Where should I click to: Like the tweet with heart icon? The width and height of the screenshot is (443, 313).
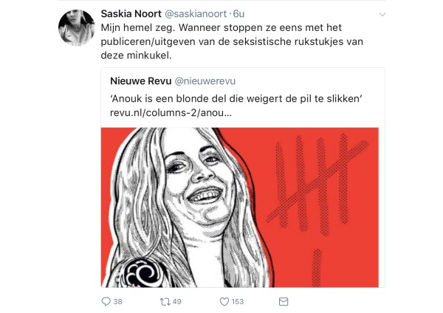click(x=224, y=302)
